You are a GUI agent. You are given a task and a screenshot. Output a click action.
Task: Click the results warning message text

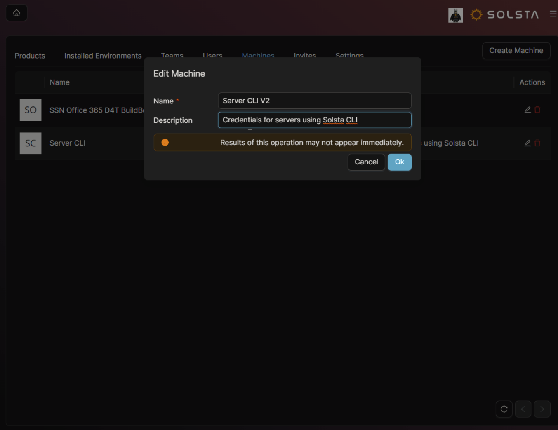click(312, 142)
